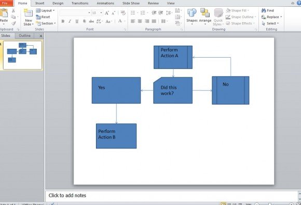Apply numbered list formatting
Image resolution: width=301 pixels, height=205 pixels.
[x=143, y=13]
